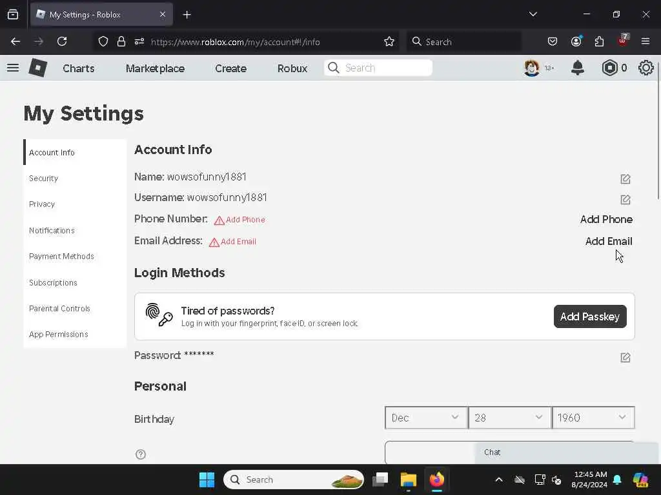Click the help question mark icon
Viewport: 661px width, 495px height.
(140, 454)
